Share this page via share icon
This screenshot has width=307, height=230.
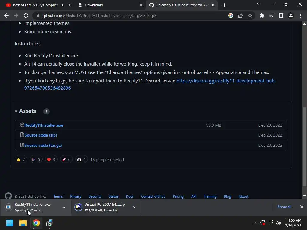tap(240, 16)
